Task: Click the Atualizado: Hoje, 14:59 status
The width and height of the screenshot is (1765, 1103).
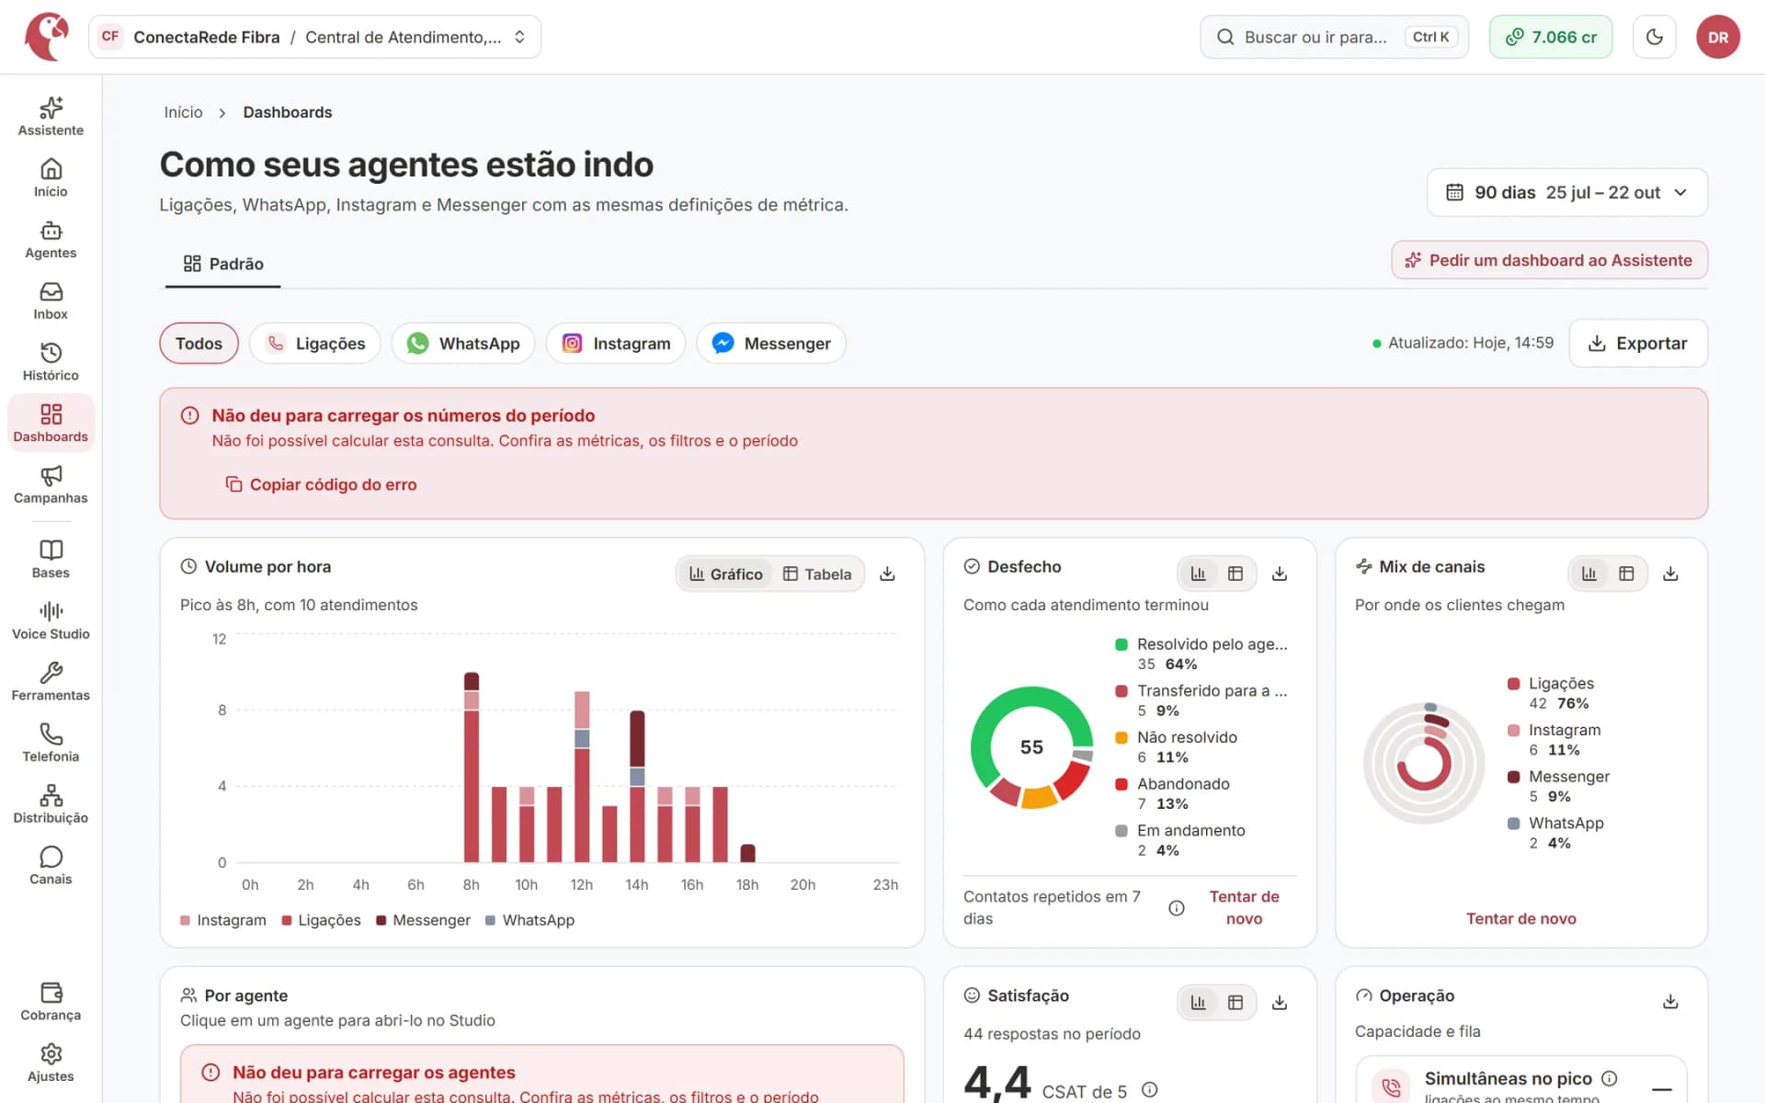Action: coord(1463,343)
